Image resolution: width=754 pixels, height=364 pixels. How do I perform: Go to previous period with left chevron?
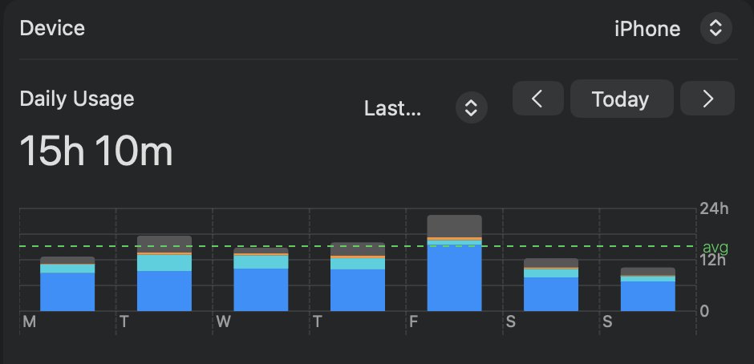537,99
